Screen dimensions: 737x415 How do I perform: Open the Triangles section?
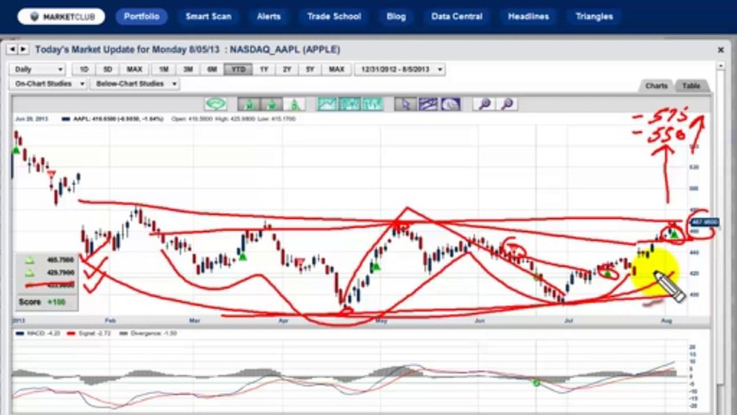pyautogui.click(x=594, y=16)
